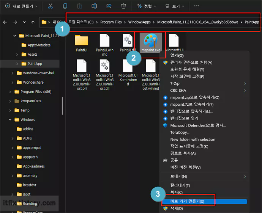262x213 pixels.
Task: Select addins folder in the tree
Action: tap(25, 129)
